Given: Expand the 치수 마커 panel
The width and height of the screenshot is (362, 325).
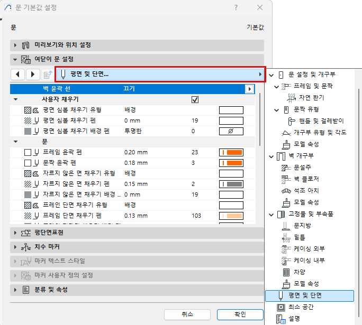Looking at the screenshot, I should (x=15, y=247).
